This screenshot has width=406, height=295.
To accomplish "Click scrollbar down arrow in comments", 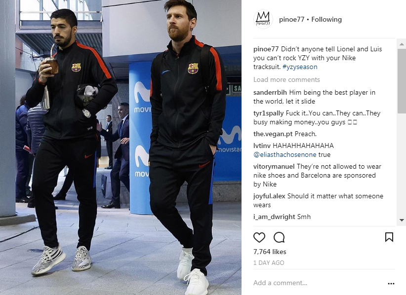I will (402, 221).
